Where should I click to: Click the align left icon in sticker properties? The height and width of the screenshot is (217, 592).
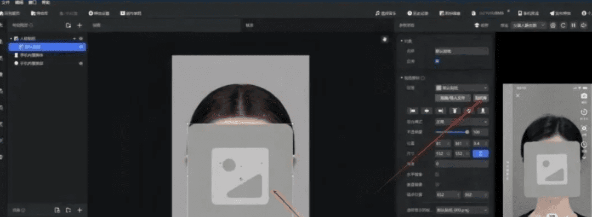pyautogui.click(x=413, y=111)
